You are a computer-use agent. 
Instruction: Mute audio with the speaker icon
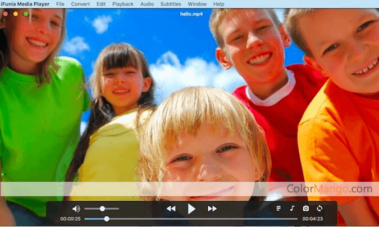click(x=76, y=209)
